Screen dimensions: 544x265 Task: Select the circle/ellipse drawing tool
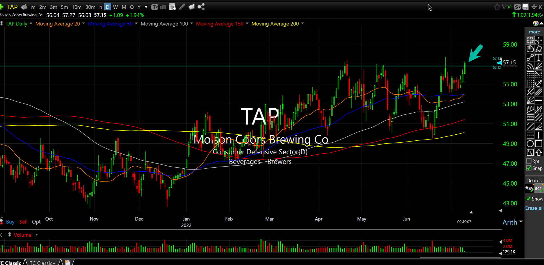click(530, 144)
